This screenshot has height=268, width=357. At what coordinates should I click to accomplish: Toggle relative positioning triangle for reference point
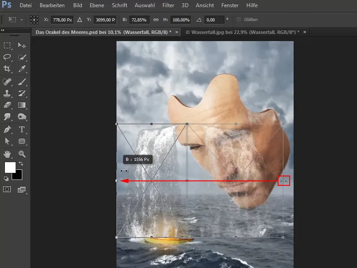point(79,20)
